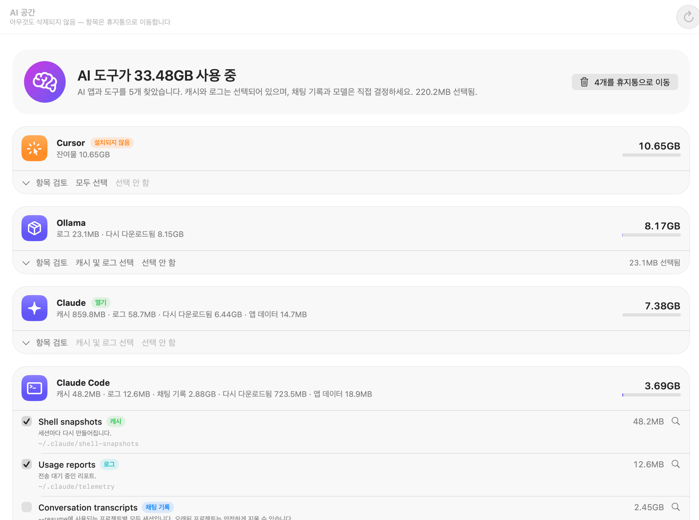Click 선택 안 함 in the Cursor card
Viewport: 699px width, 520px height.
pos(132,183)
